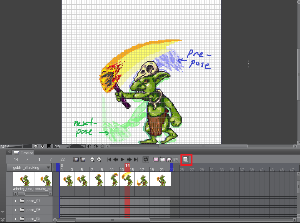This screenshot has height=223, width=300.
Task: Select the cel starting at frame 4
Action: click(x=82, y=179)
